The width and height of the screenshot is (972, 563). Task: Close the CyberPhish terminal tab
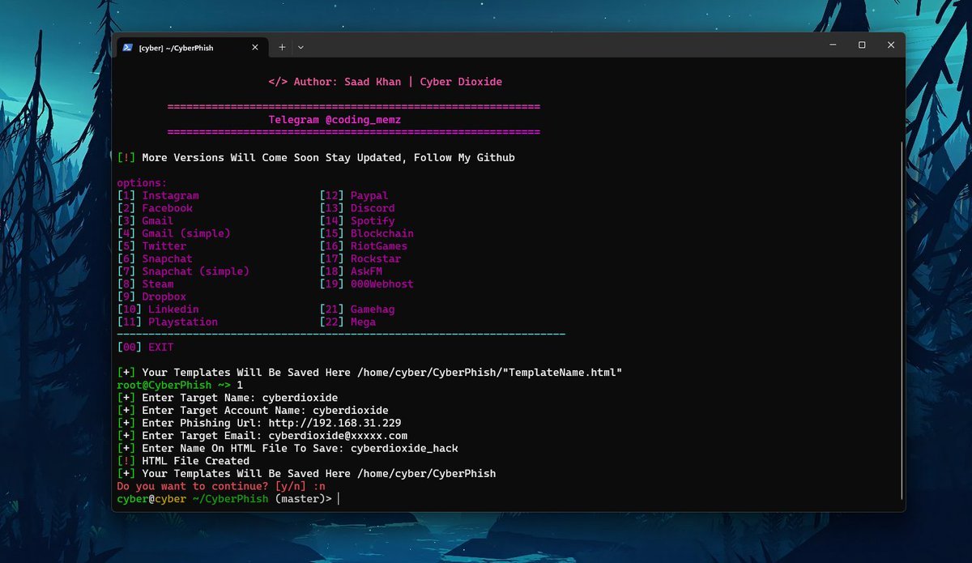(254, 48)
